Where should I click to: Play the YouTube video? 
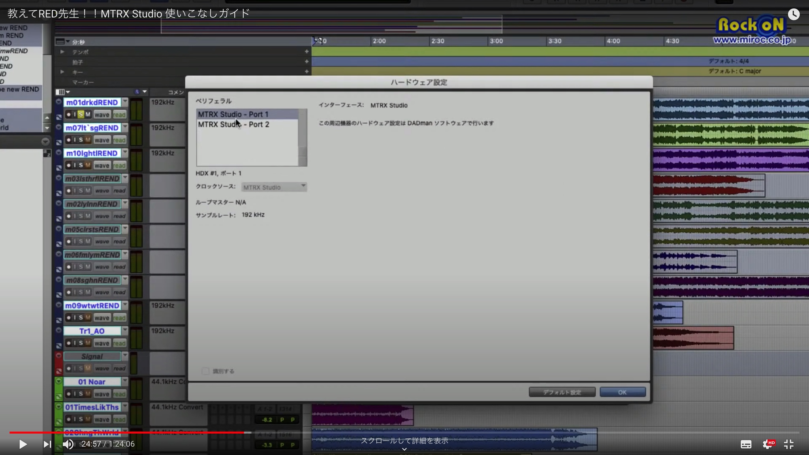(23, 444)
